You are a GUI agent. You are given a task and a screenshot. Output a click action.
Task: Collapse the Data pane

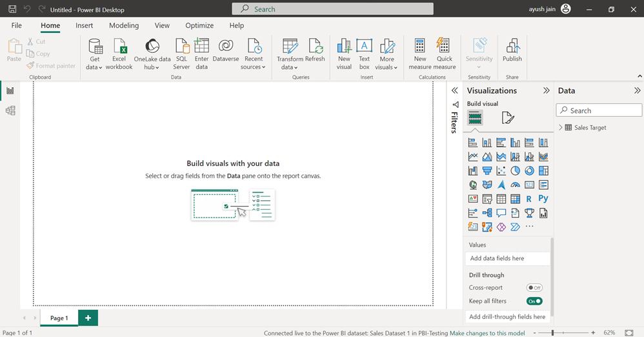click(x=637, y=90)
